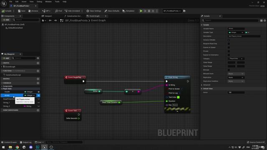Add new variable plus icon
Screen dimensions: 267x150
(38, 83)
